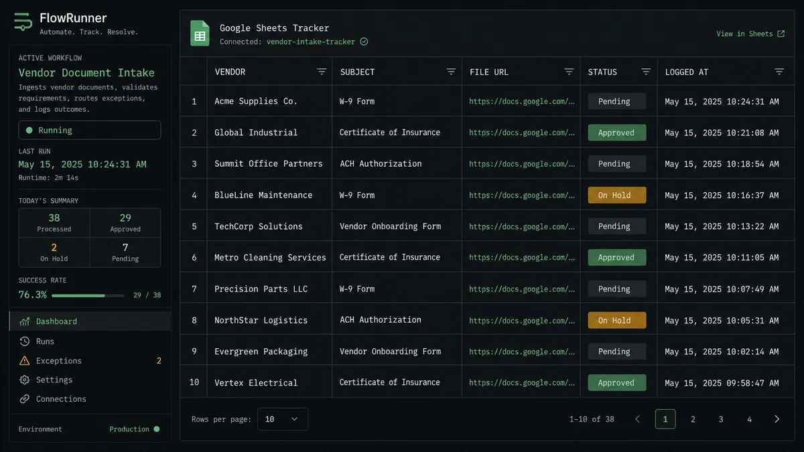The height and width of the screenshot is (452, 804).
Task: Click the external link icon near View in Sheets
Action: [x=781, y=33]
